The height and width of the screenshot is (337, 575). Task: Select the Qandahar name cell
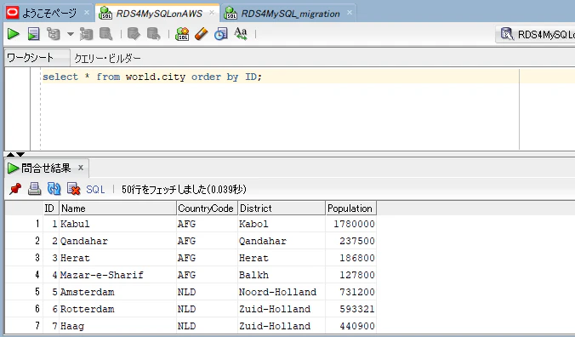(117, 241)
